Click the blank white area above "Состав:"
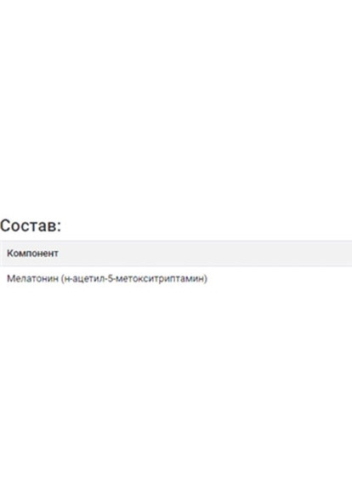The width and height of the screenshot is (352, 490). click(x=175, y=106)
